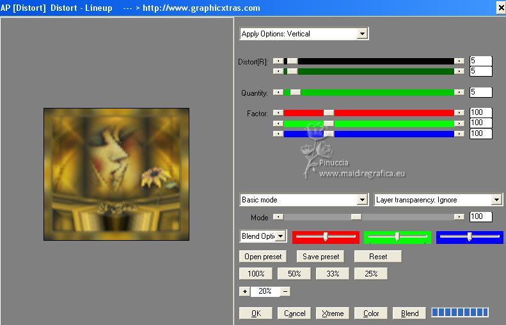Set preview zoom to 33%
506x325 pixels.
333,274
